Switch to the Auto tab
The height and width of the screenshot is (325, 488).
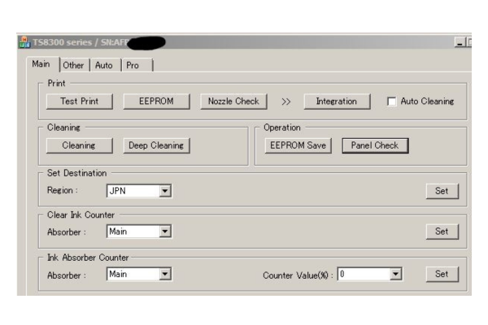pos(104,65)
